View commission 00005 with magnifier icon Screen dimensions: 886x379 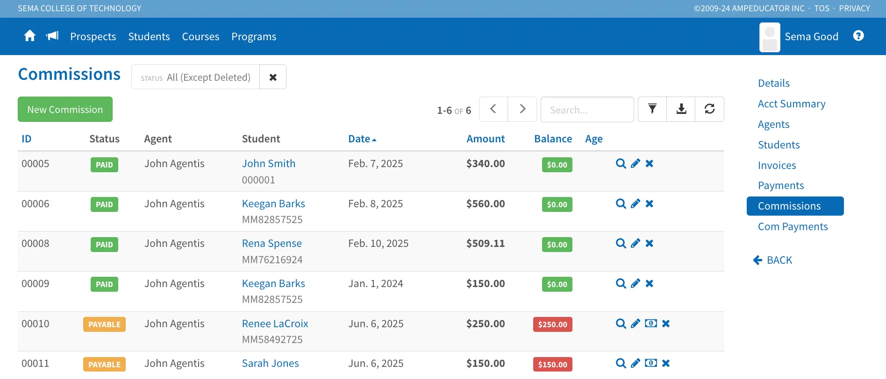621,164
